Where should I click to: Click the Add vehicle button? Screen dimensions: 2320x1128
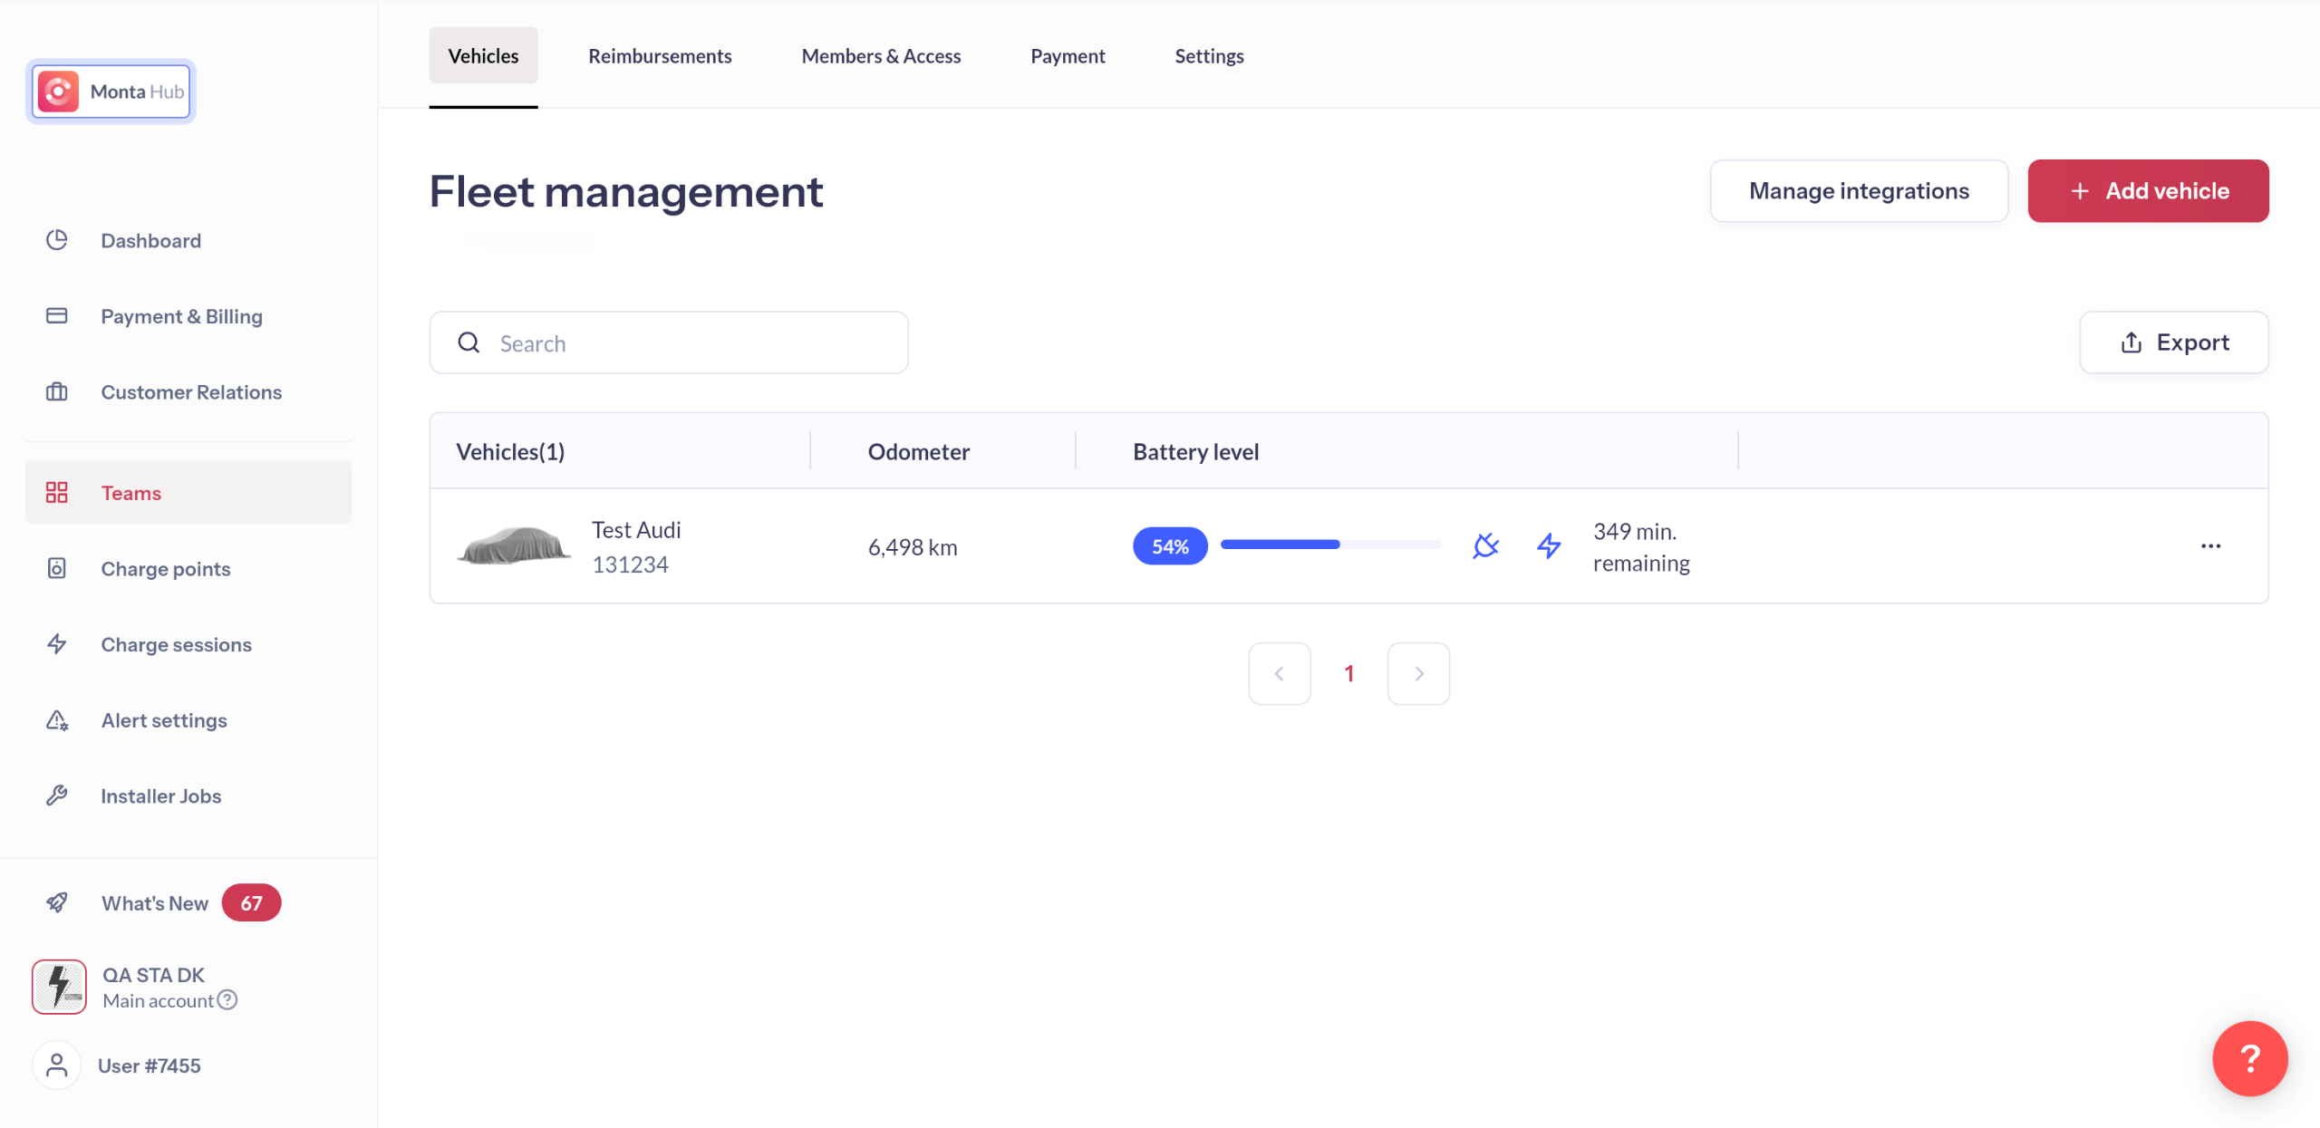coord(2148,191)
